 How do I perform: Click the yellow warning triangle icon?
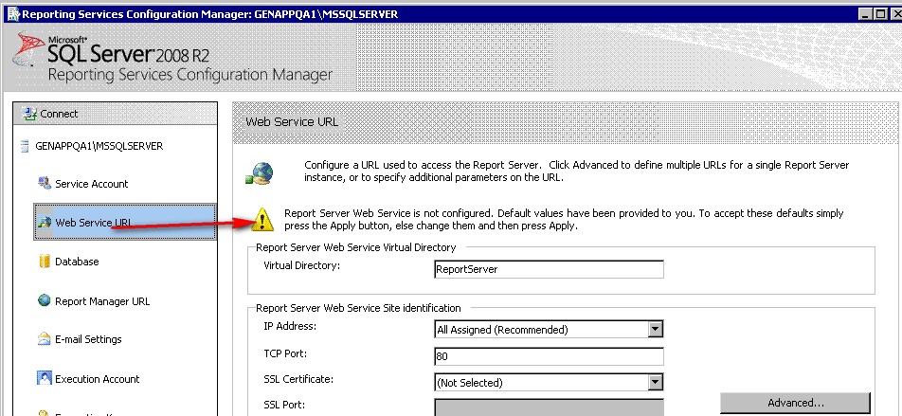point(262,219)
